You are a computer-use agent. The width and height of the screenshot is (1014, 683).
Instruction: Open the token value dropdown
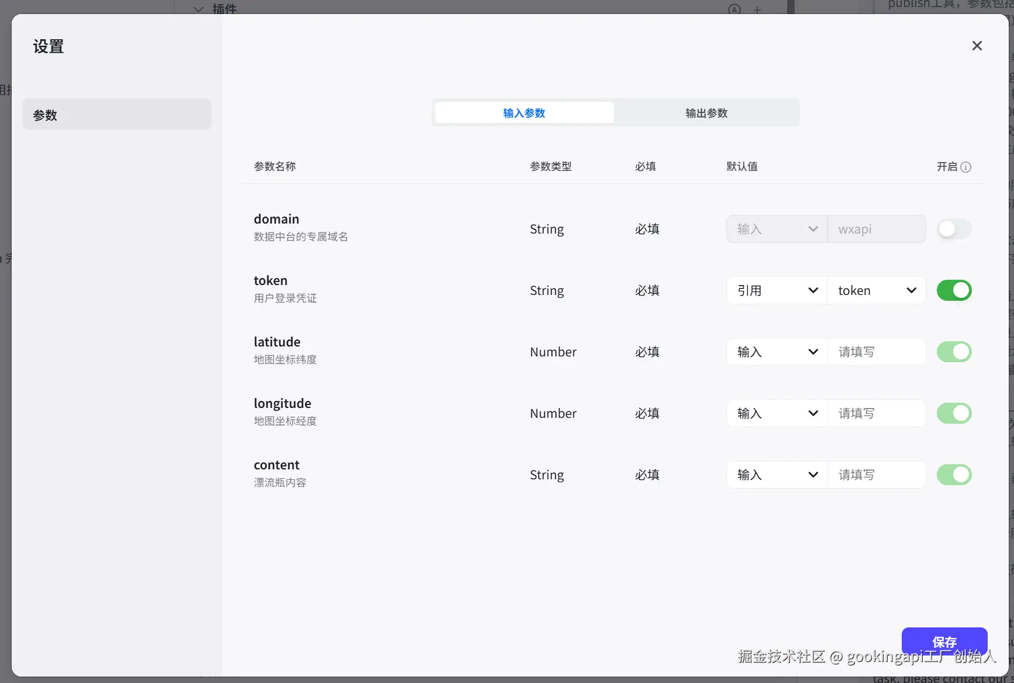[876, 290]
